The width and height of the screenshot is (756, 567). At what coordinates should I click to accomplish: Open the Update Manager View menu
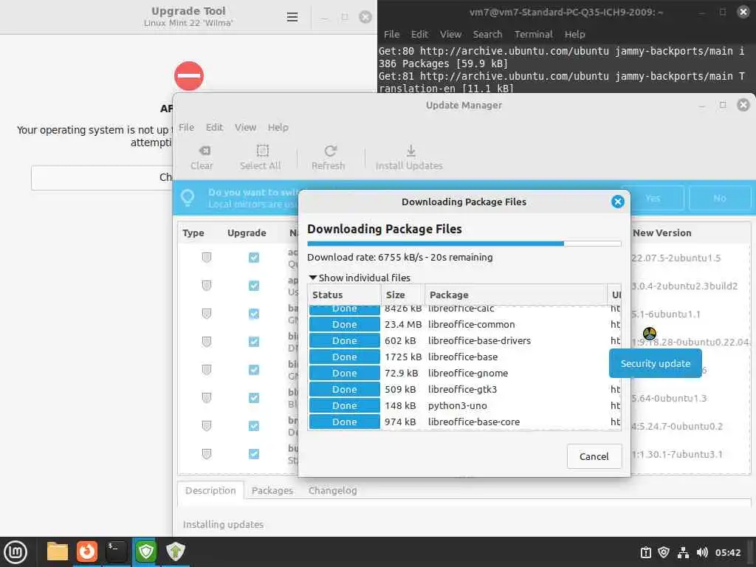[x=245, y=127]
